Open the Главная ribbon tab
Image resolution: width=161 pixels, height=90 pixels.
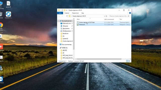[67, 13]
